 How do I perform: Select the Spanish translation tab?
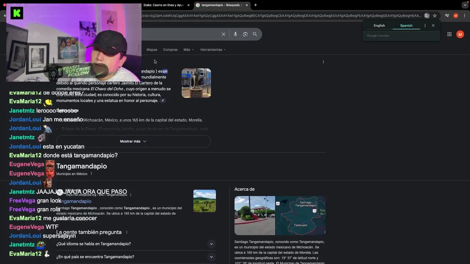click(x=406, y=26)
